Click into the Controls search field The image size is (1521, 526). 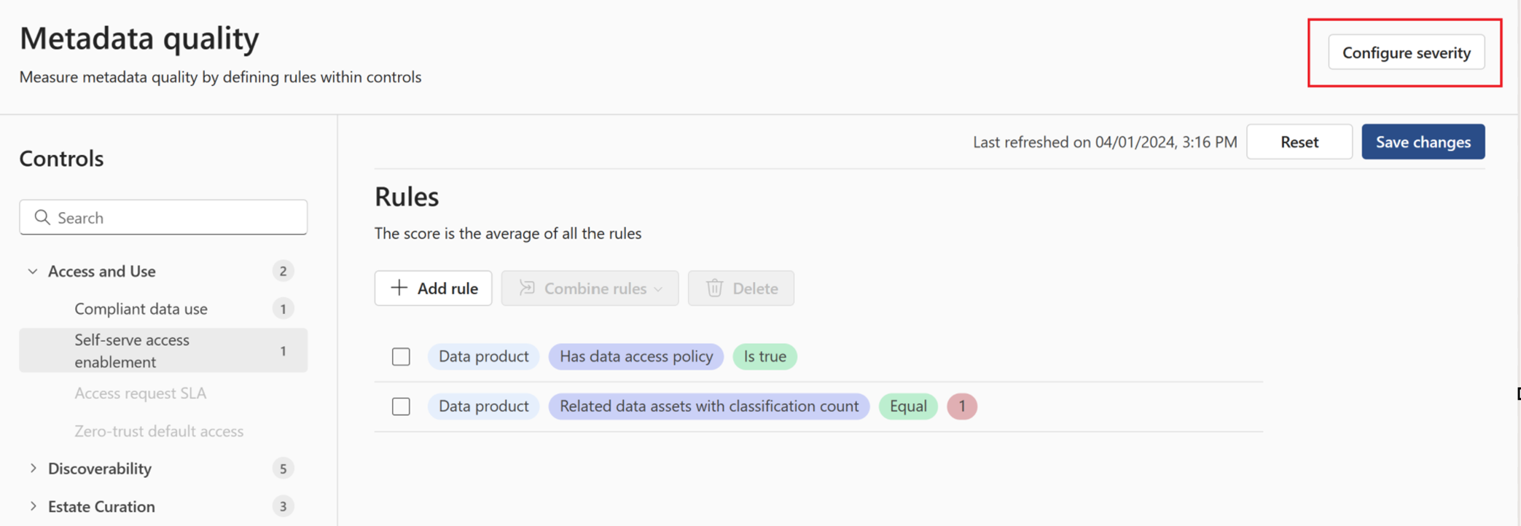175,217
